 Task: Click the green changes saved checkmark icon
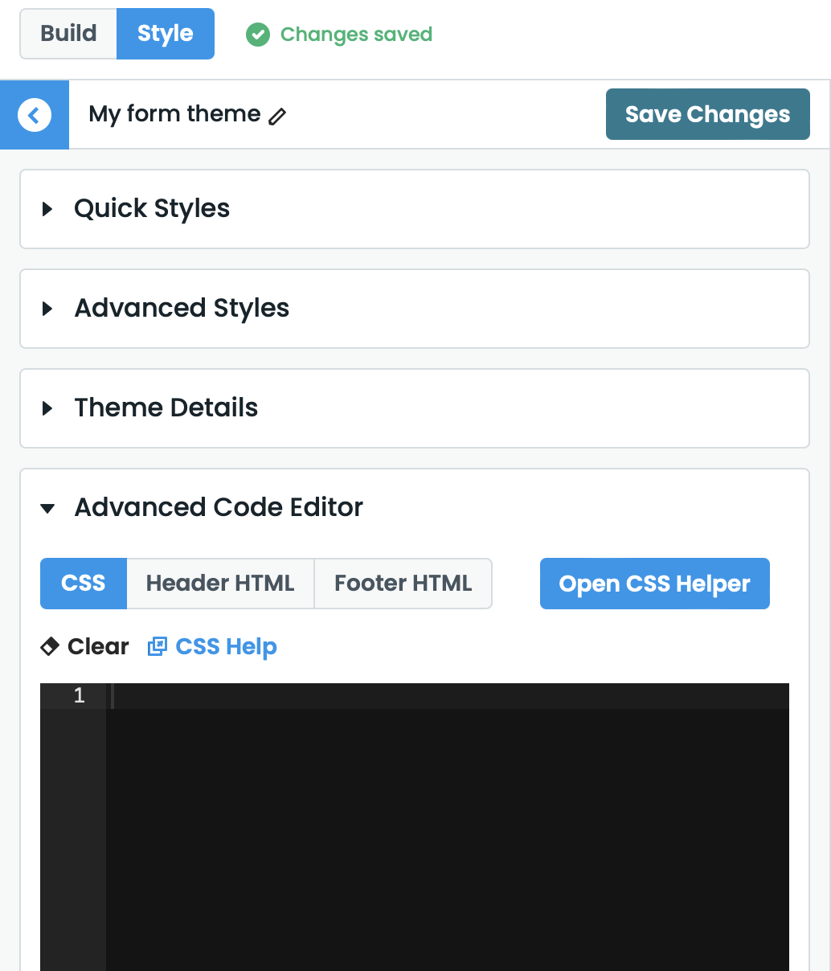pos(257,35)
